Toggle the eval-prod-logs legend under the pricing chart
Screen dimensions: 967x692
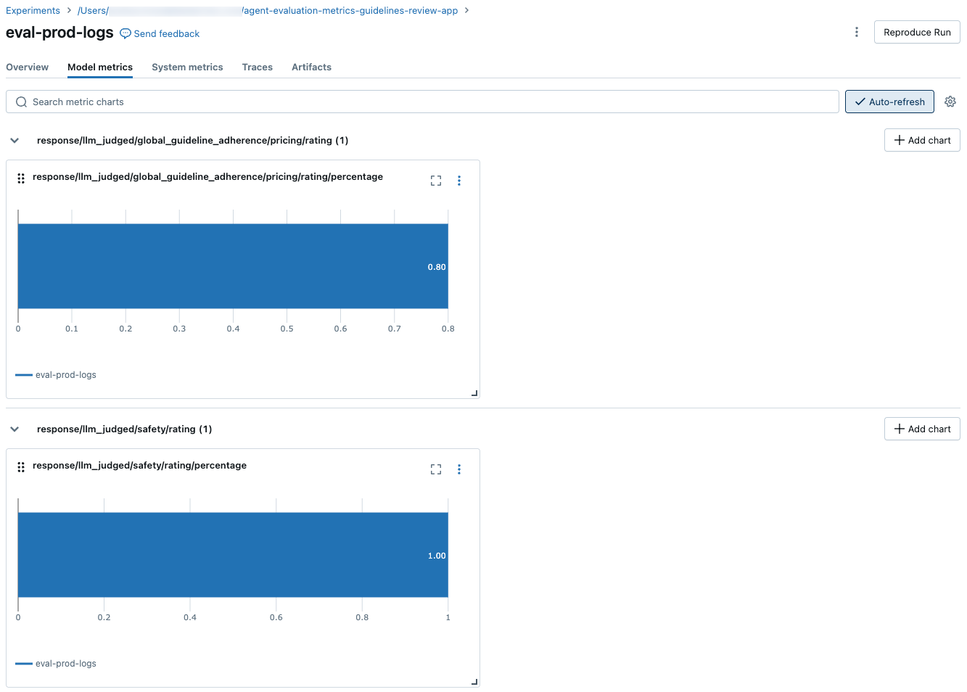(x=55, y=374)
